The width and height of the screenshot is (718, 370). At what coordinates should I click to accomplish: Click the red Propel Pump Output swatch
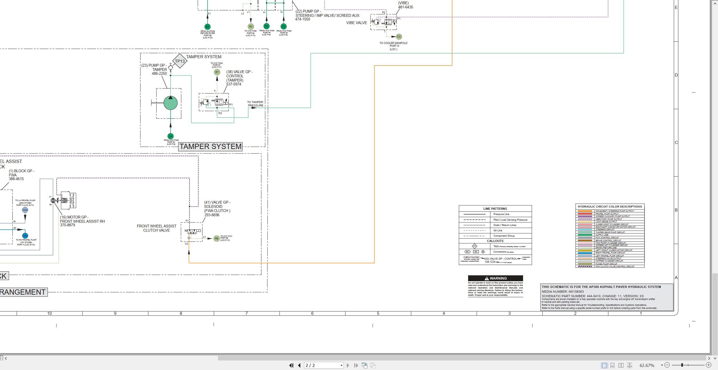[x=585, y=214]
